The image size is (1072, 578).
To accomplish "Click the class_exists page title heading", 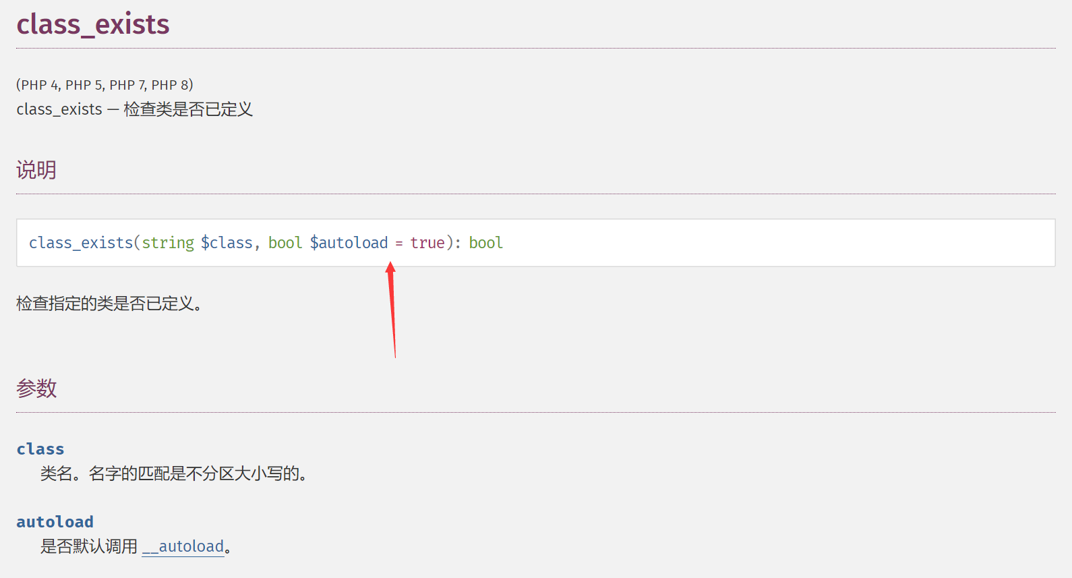I will click(93, 24).
